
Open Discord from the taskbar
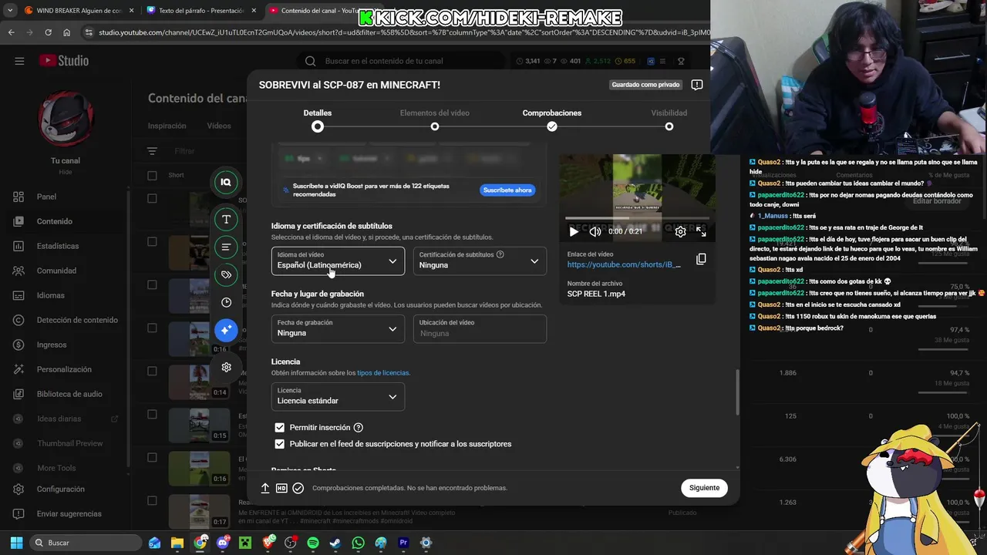tap(223, 543)
